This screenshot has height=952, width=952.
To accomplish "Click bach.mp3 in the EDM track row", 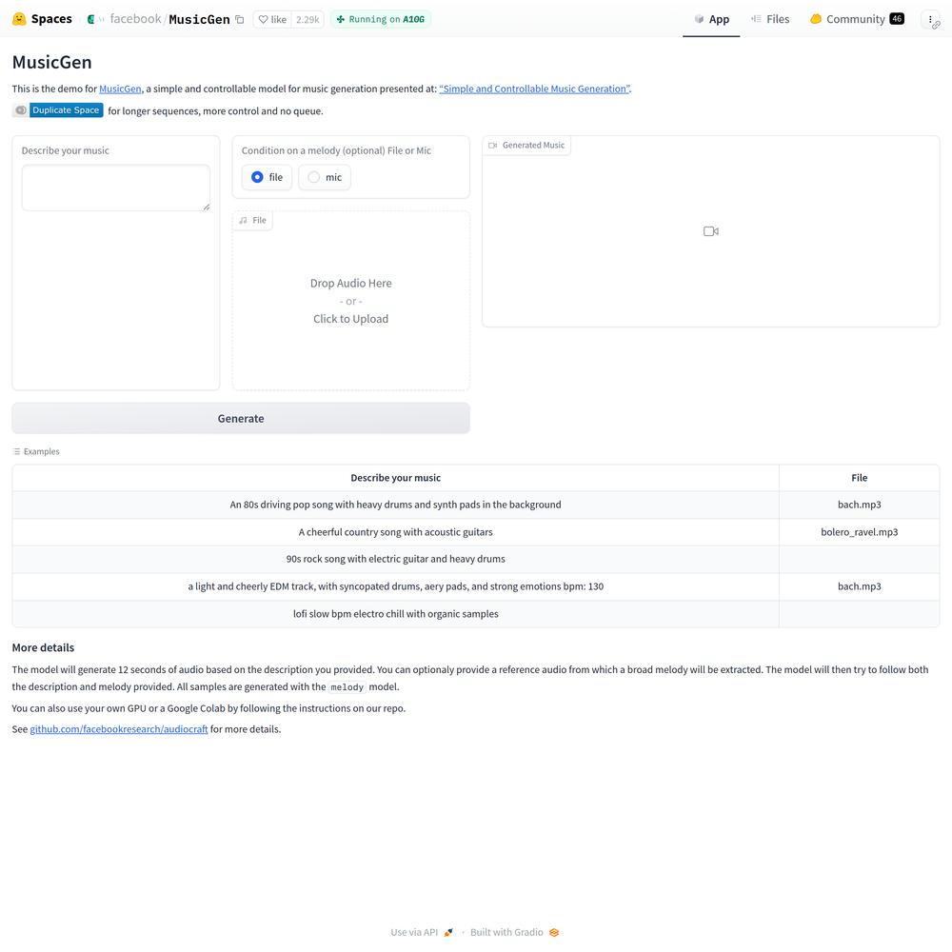I will (859, 586).
